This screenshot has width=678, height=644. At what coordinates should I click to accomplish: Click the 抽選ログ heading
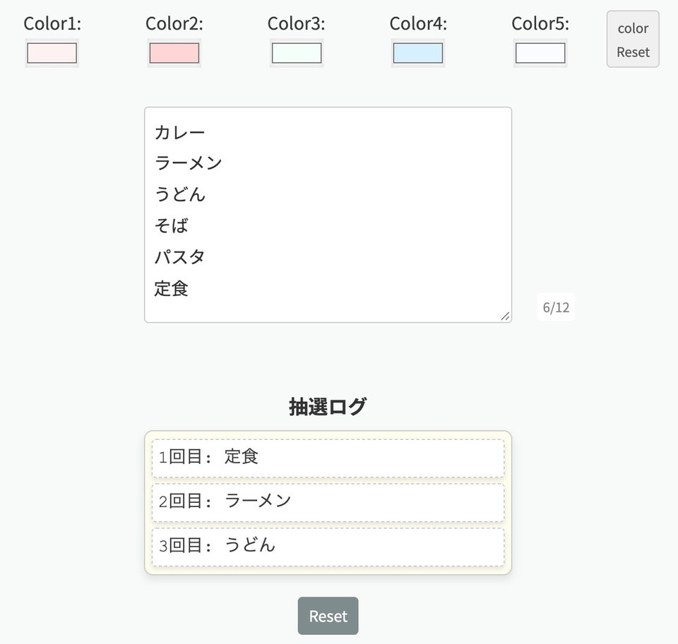click(x=328, y=407)
